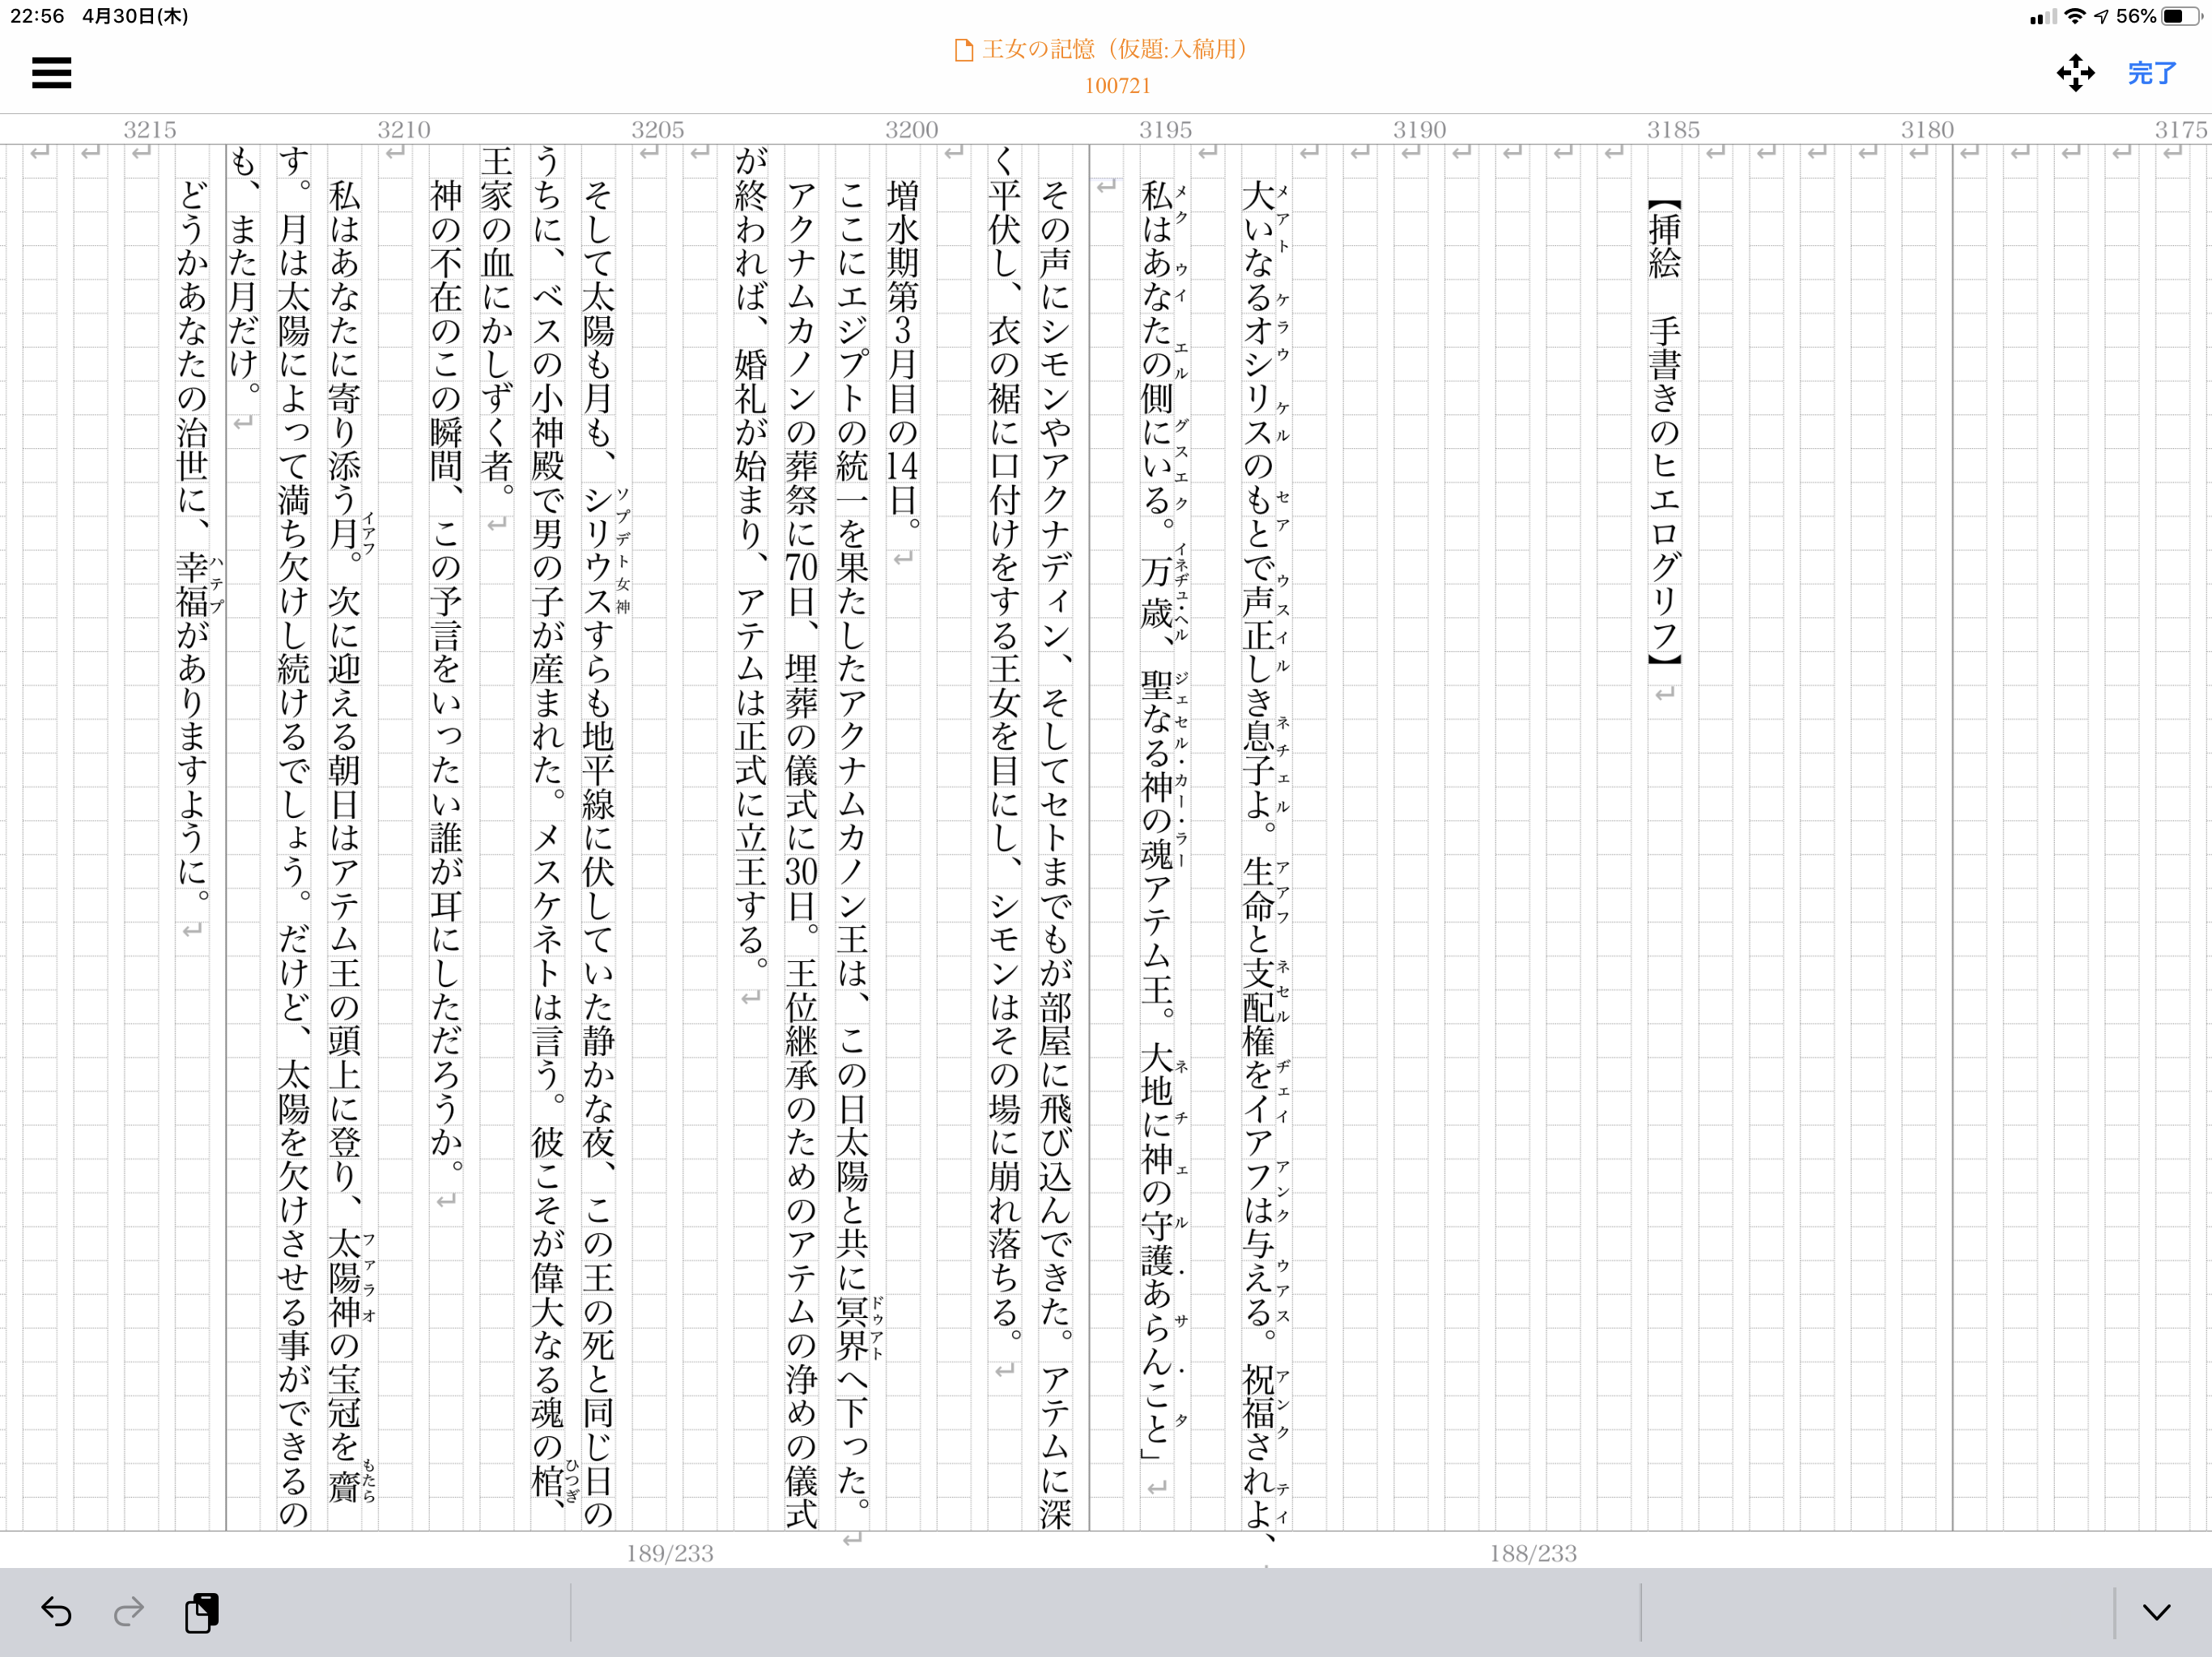Tap the 189/233 page indicator
The image size is (2212, 1657).
669,1552
